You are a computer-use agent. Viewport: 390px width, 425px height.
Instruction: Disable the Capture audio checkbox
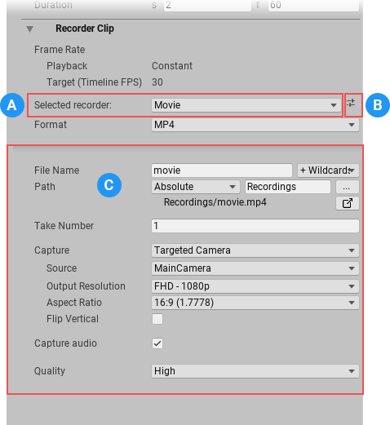157,343
